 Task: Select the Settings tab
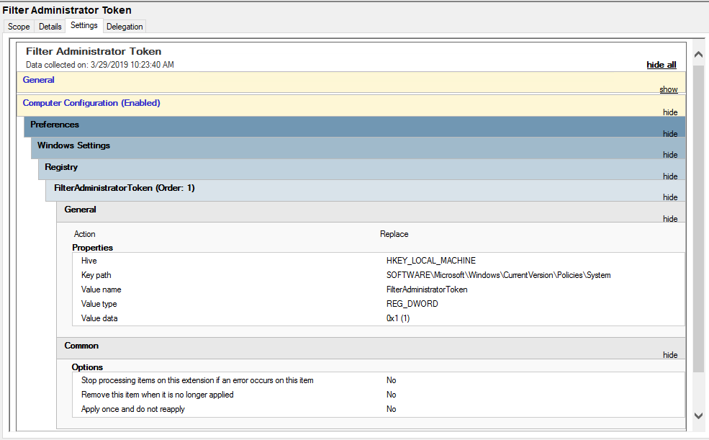[84, 25]
